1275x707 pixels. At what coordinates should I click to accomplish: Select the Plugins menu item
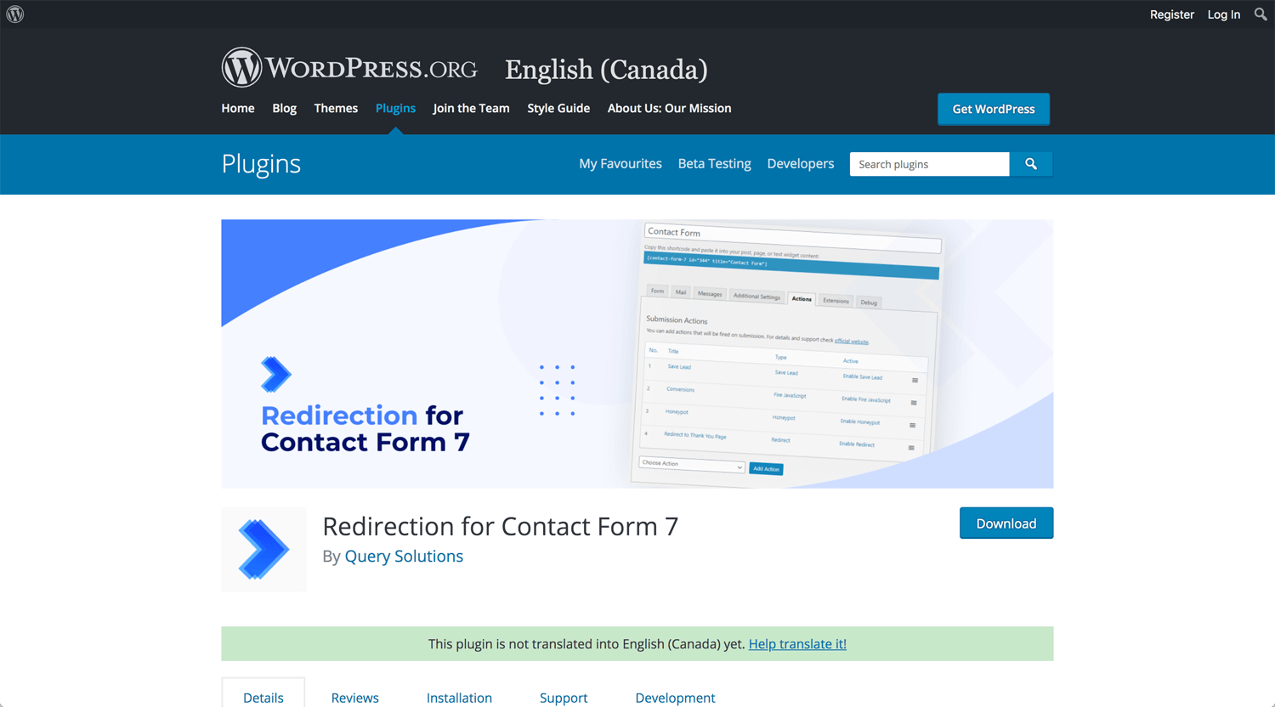click(x=395, y=108)
